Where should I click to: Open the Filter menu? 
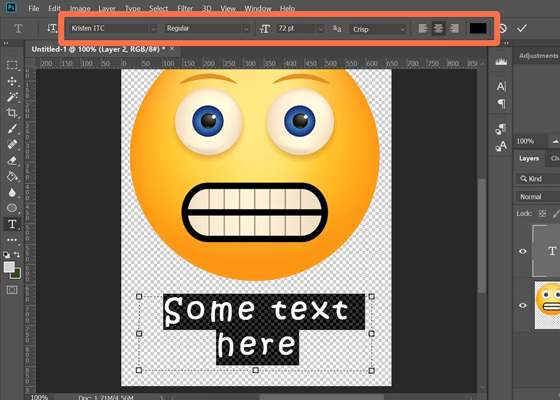(x=185, y=8)
